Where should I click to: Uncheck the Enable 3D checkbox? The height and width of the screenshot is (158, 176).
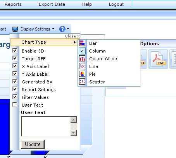15,50
